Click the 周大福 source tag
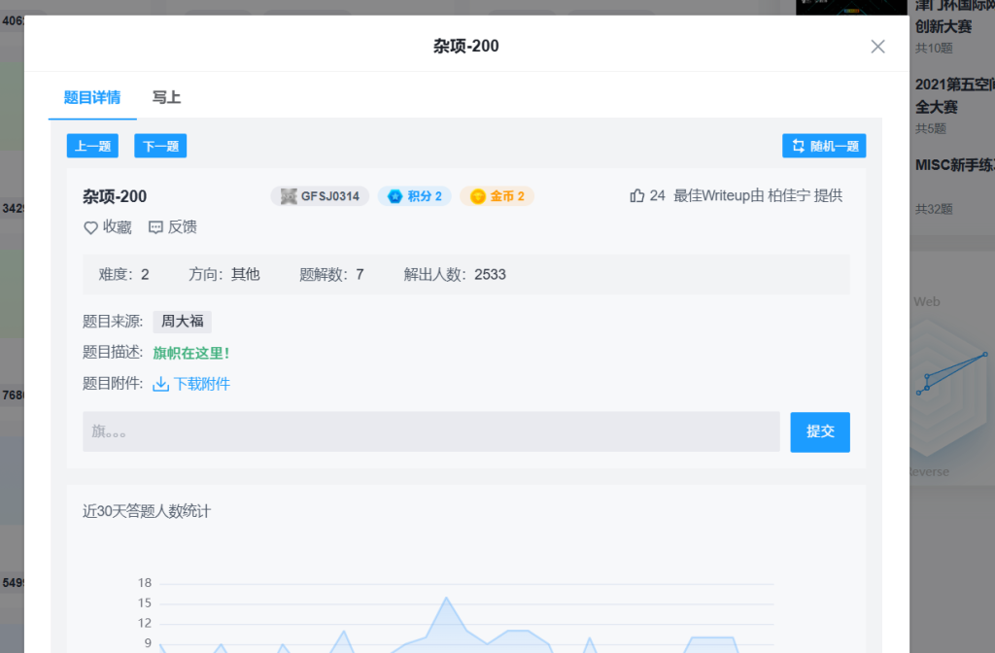This screenshot has width=995, height=653. 182,322
